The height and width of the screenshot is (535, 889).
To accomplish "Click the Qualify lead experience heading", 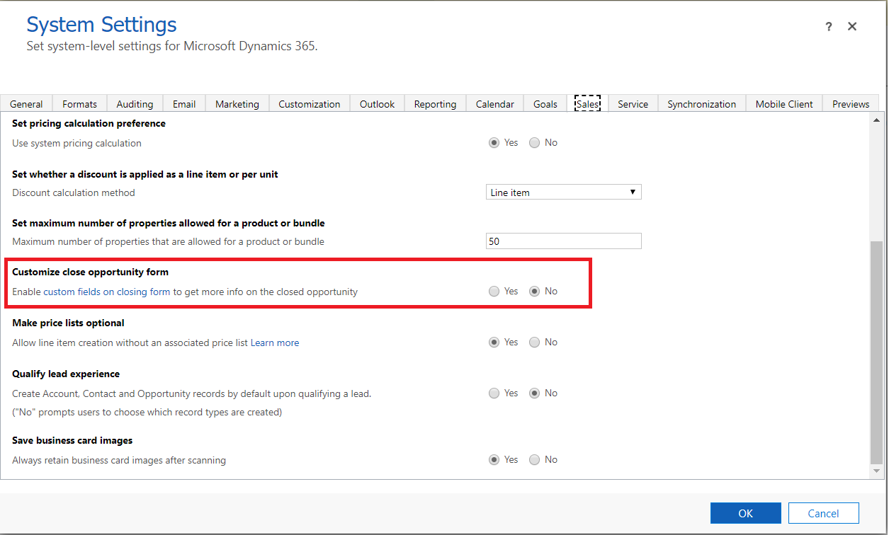I will coord(66,374).
